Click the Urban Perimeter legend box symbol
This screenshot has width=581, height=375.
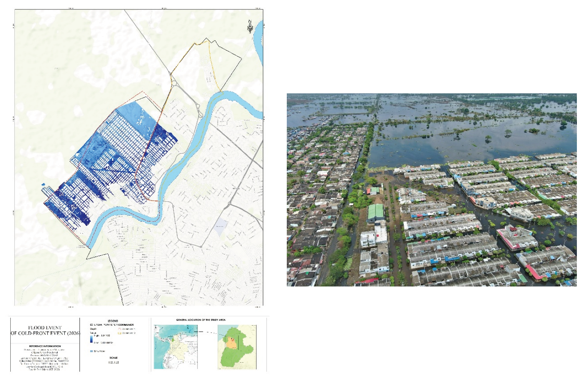91,325
